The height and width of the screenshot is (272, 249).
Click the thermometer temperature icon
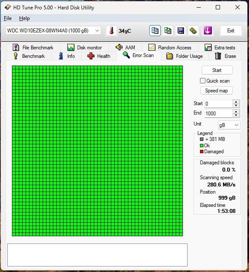(x=111, y=31)
